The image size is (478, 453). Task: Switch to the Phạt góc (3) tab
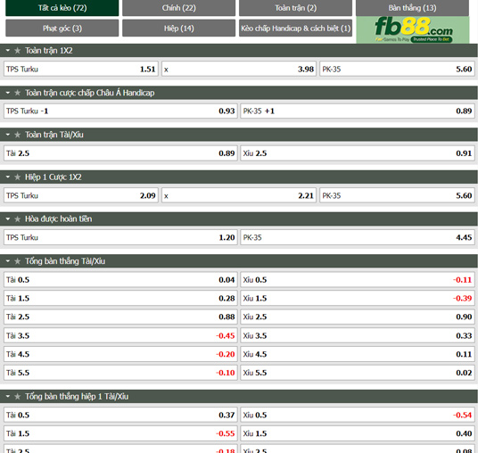(62, 29)
